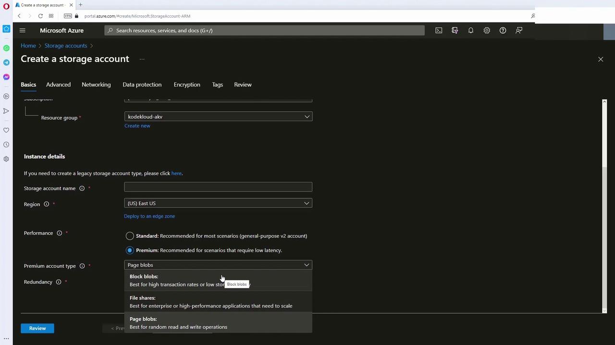The width and height of the screenshot is (615, 345).
Task: Choose Page blobs account type option
Action: [218, 323]
